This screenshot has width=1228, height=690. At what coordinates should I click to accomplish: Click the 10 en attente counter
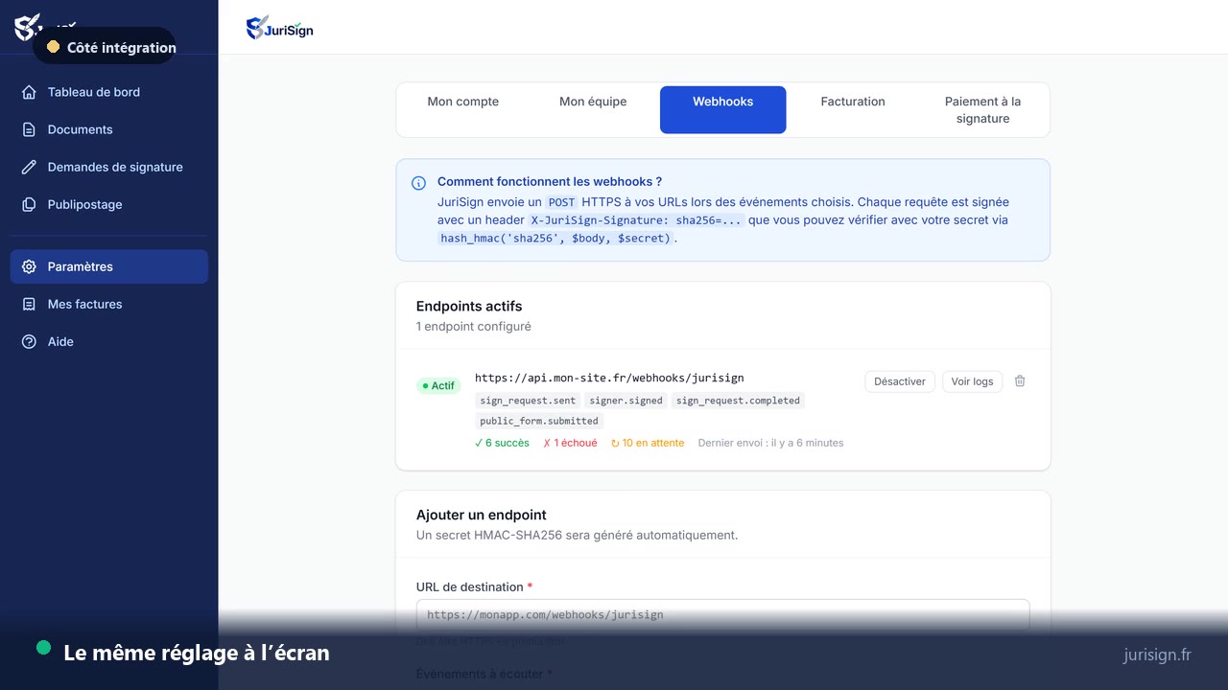(x=648, y=443)
